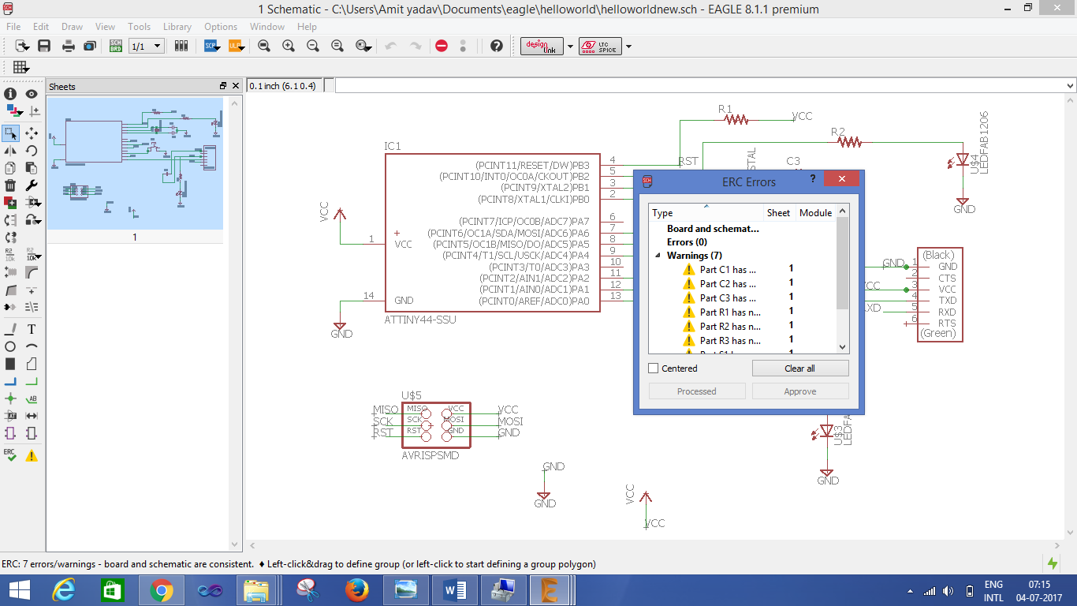Click the Clear all button
1077x606 pixels.
tap(799, 368)
